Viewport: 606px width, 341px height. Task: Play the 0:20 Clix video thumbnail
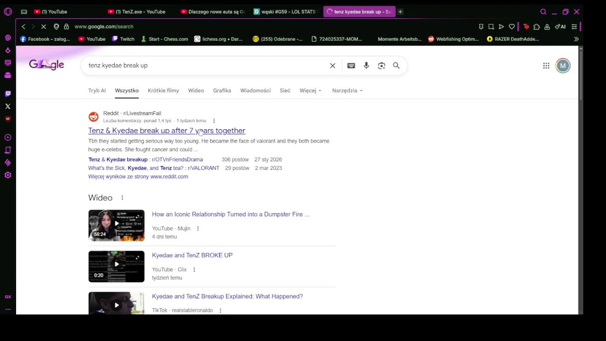coord(116,267)
